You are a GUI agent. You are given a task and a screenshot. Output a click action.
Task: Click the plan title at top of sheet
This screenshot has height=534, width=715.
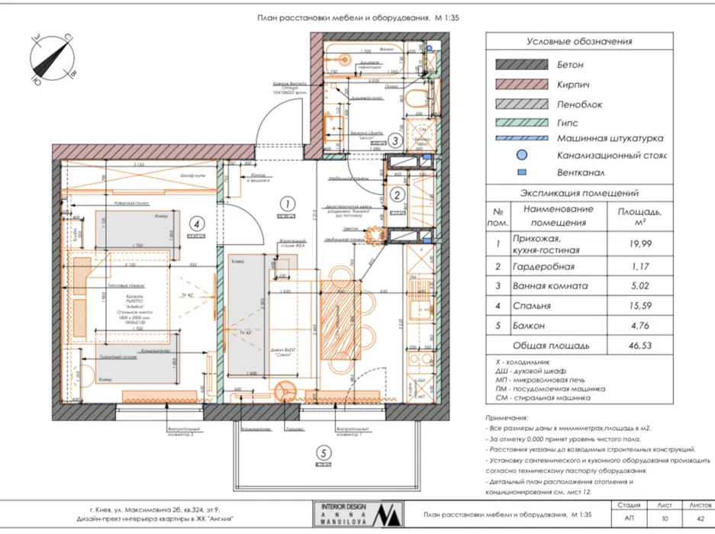358,18
